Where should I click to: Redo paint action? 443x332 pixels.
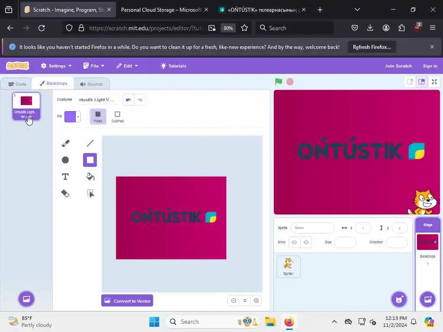[x=140, y=100]
